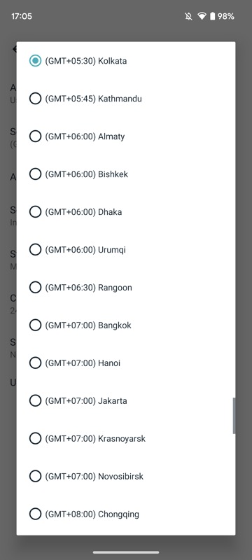Pick the Bishkek radio button

coord(35,174)
